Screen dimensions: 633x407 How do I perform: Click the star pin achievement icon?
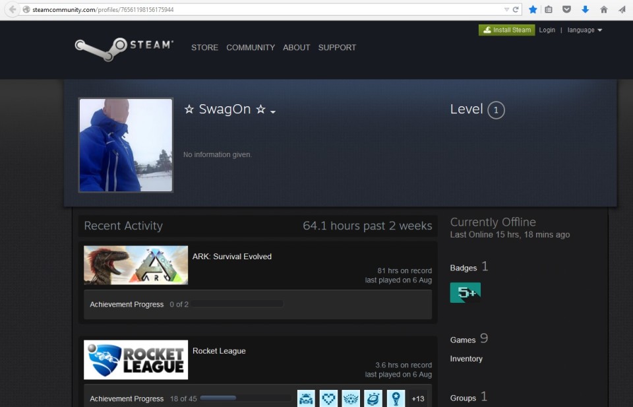pos(396,398)
